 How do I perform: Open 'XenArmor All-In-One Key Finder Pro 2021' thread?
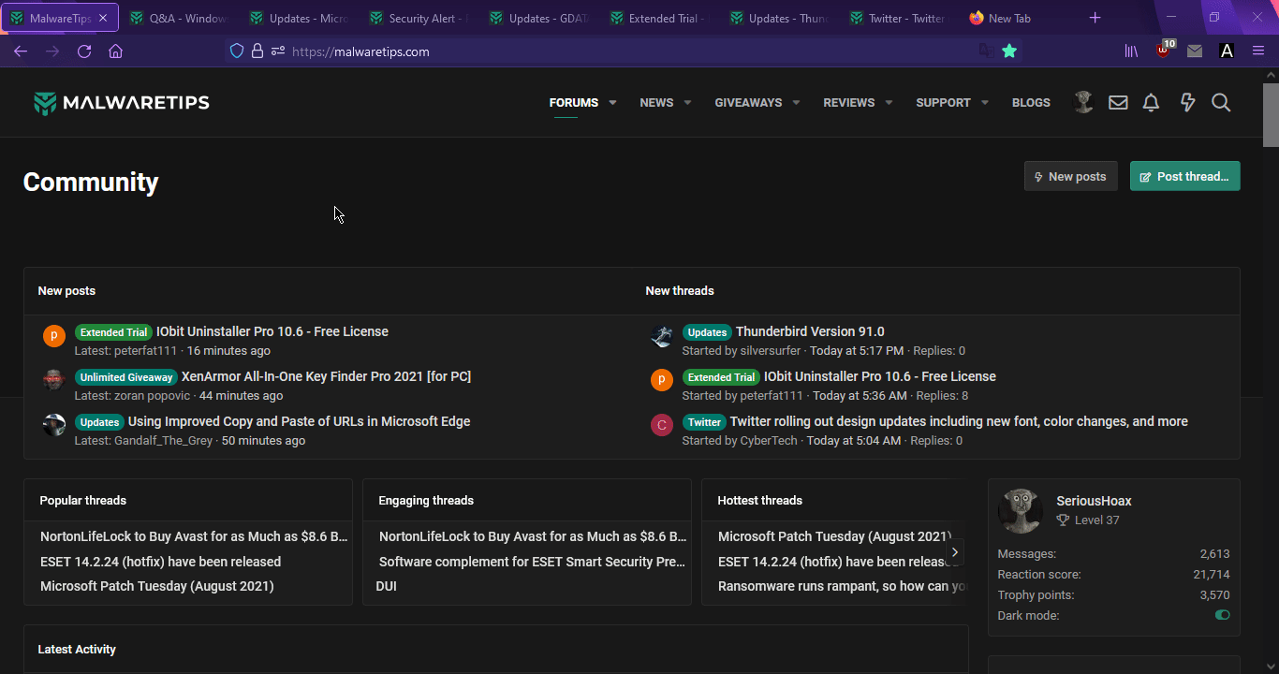[326, 376]
